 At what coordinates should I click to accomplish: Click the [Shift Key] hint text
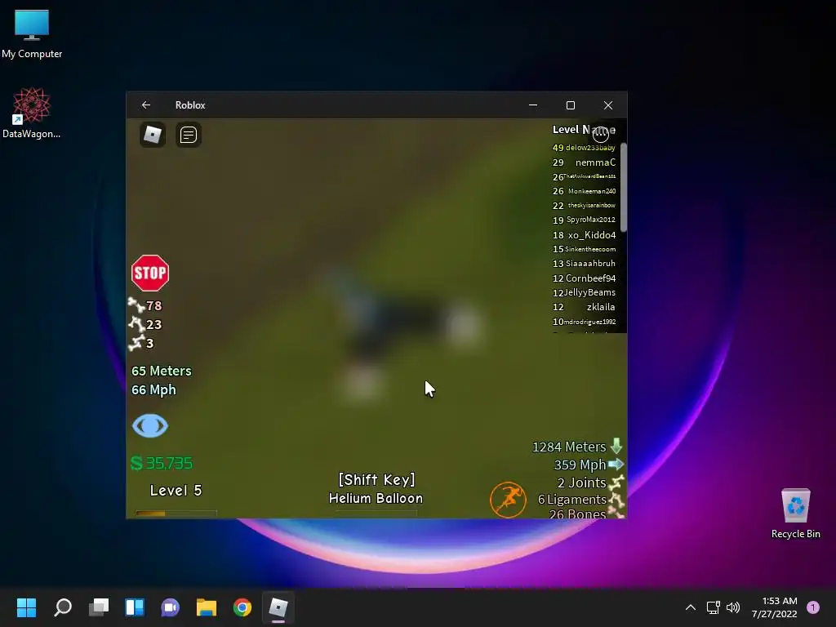coord(376,479)
